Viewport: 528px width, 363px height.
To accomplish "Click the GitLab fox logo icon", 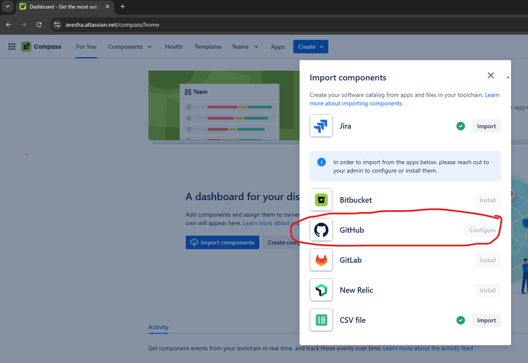I will coord(321,260).
